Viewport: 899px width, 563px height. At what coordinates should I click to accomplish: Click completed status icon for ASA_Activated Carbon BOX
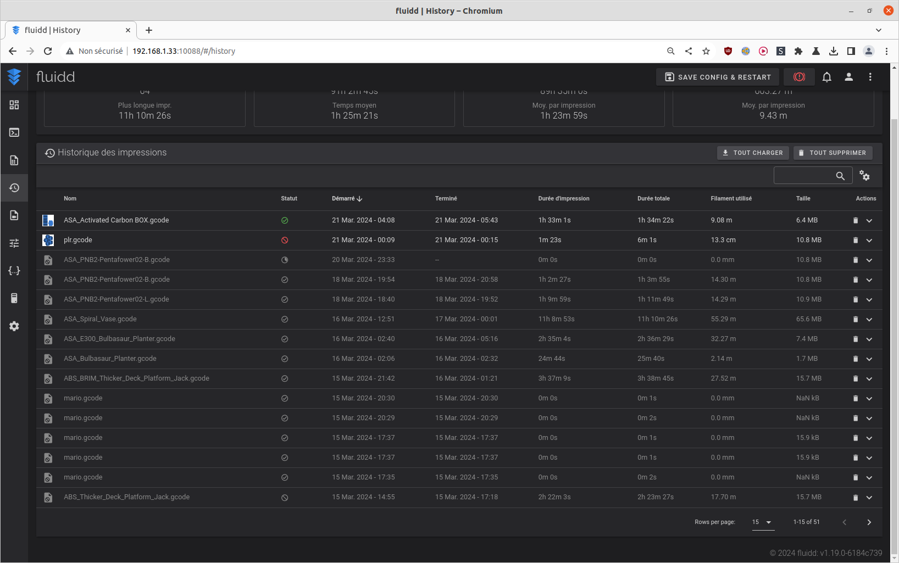coord(285,220)
